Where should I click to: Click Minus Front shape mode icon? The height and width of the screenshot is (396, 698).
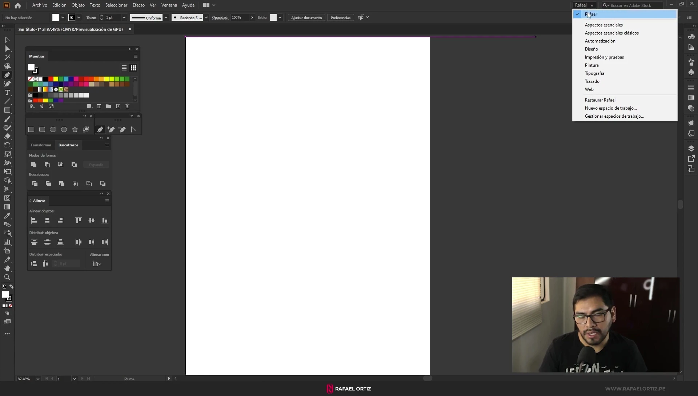point(47,165)
